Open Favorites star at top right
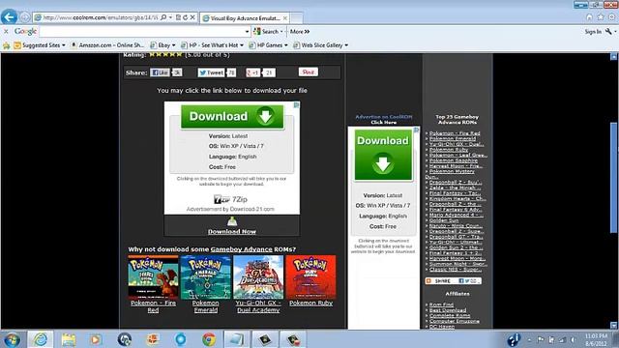 tap(601, 17)
